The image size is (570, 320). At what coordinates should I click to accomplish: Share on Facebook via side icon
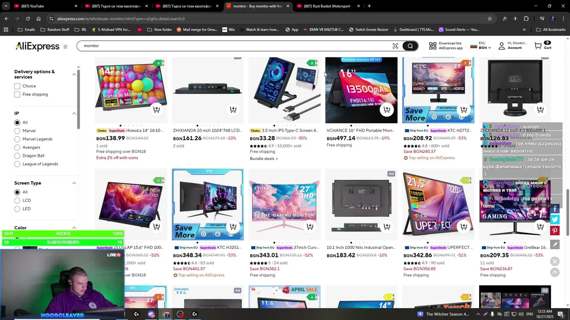[555, 209]
